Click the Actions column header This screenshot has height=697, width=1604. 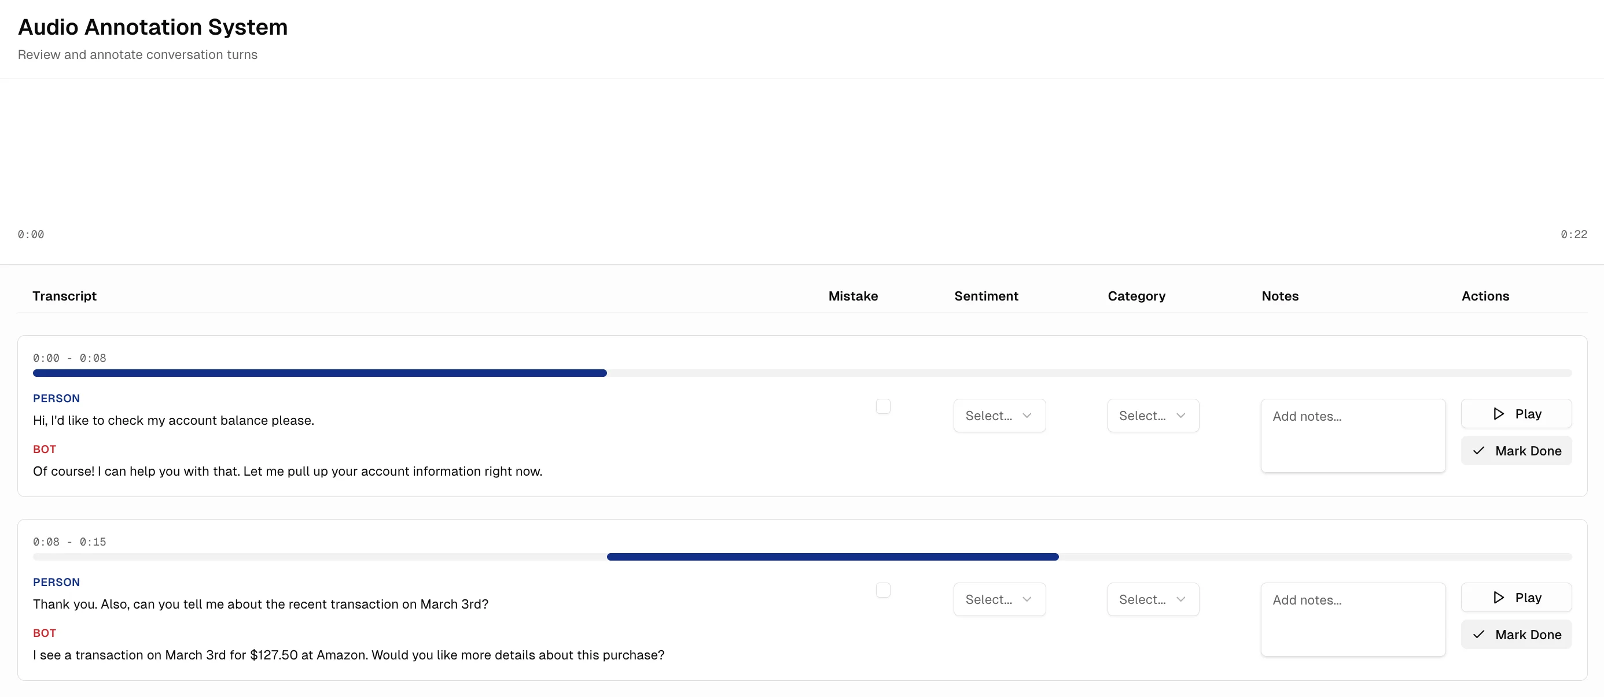pos(1485,296)
